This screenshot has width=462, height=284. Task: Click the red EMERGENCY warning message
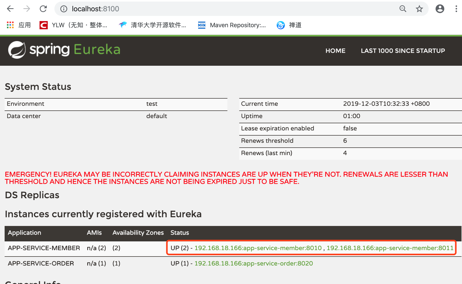[x=226, y=178]
